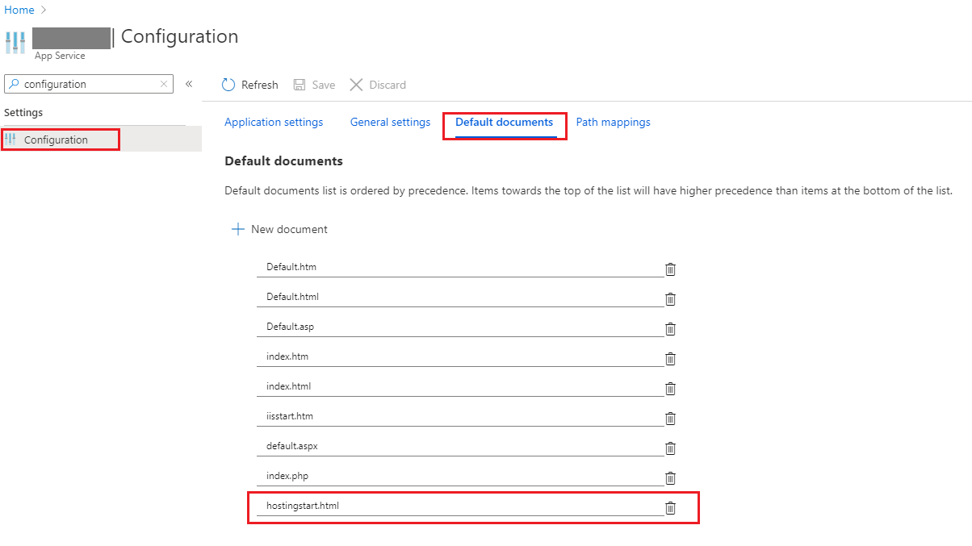Viewport: 972px width, 546px height.
Task: Delete the Default.htm document entry
Action: point(670,269)
